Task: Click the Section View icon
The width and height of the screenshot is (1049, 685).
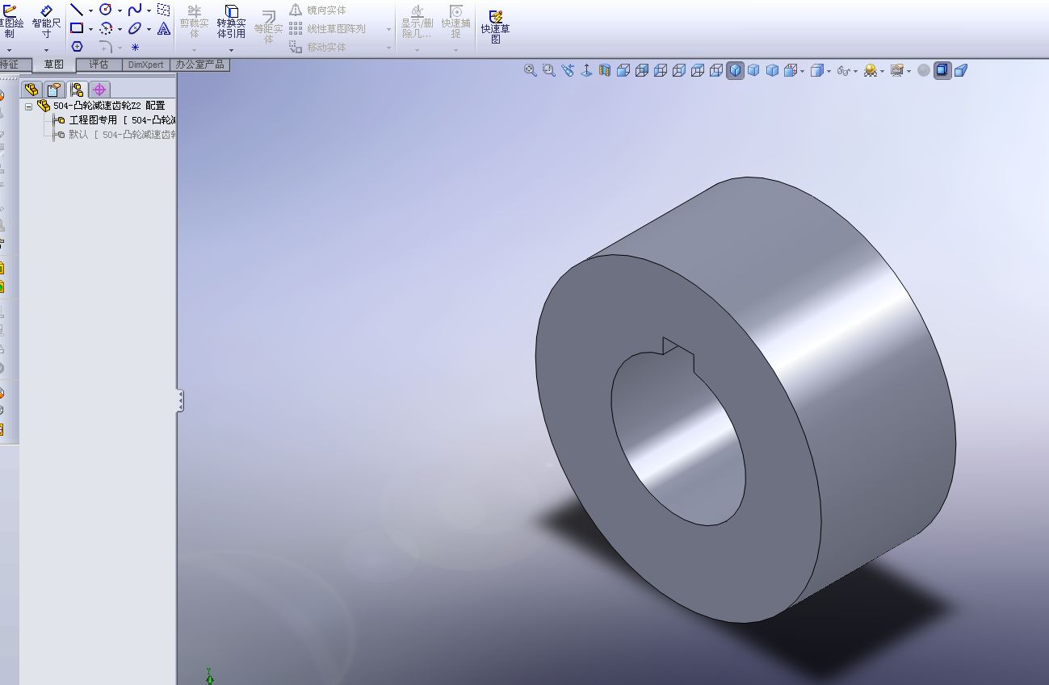Action: pos(605,70)
